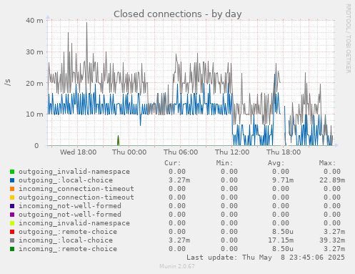The width and height of the screenshot is (355, 274).
Task: Click the yellow outgoing_connection-timeout legend swatch
Action: click(x=12, y=197)
